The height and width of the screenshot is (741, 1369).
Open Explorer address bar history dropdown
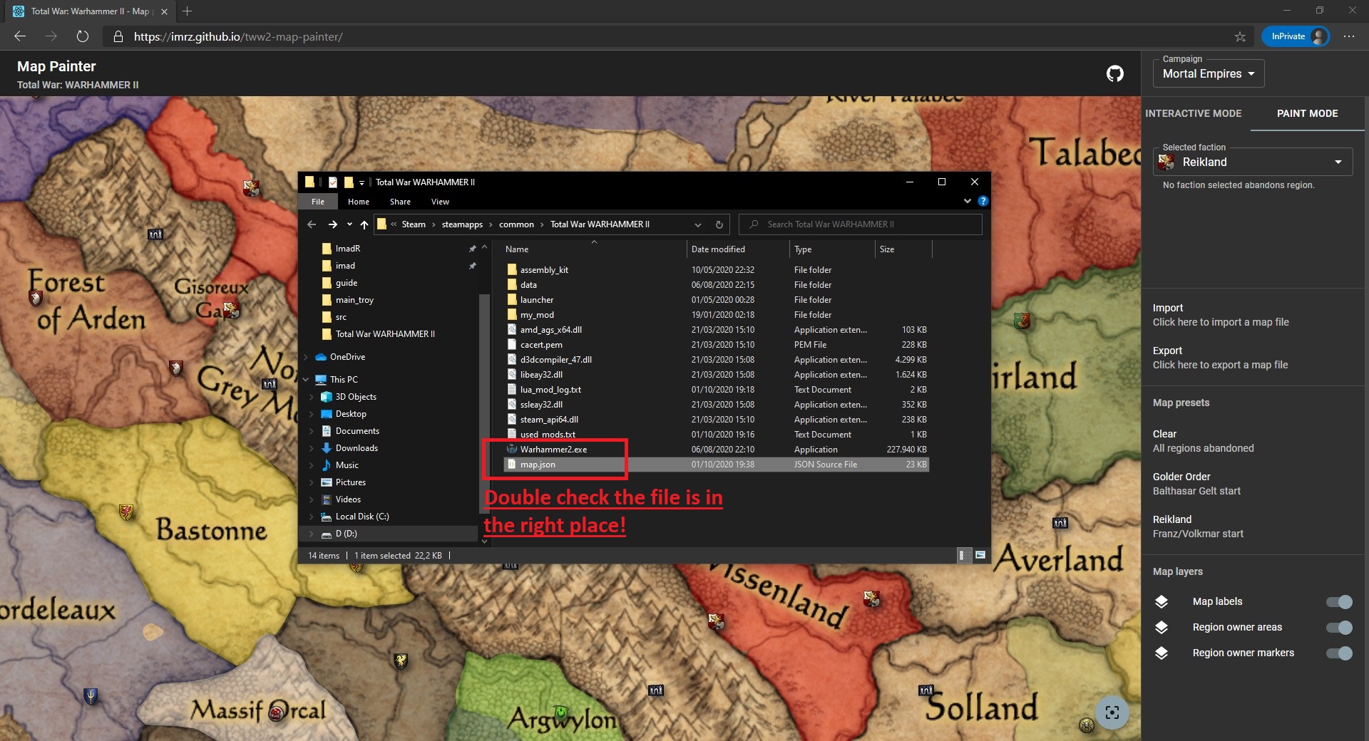(697, 224)
